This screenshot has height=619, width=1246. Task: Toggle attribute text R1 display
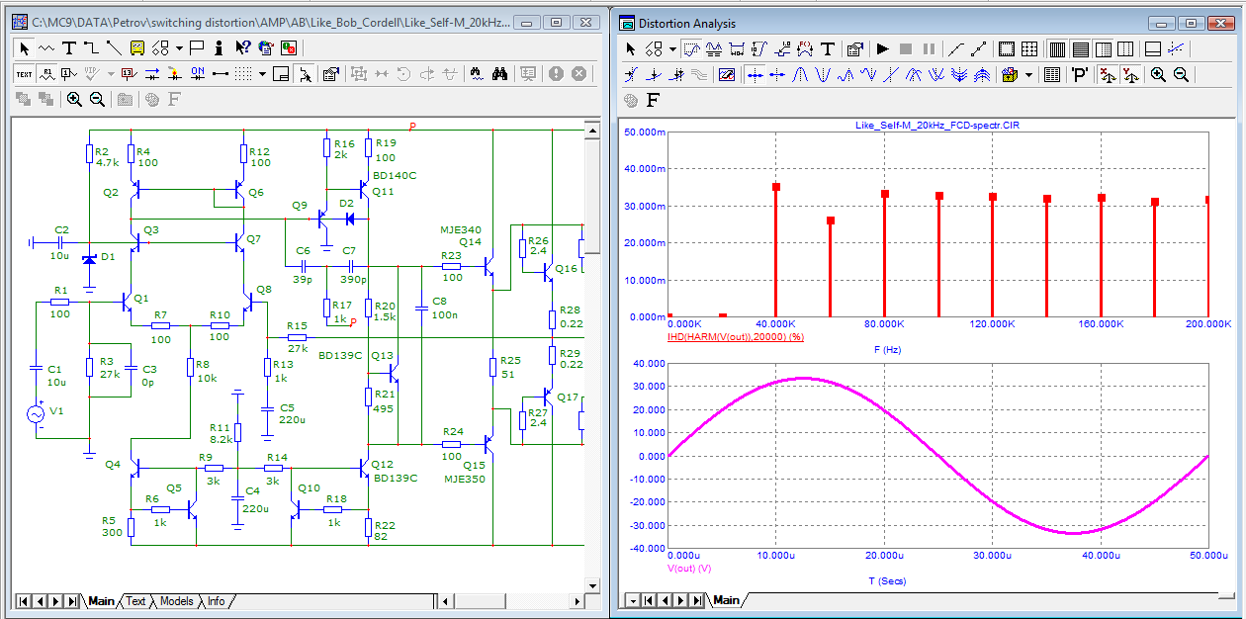click(46, 74)
